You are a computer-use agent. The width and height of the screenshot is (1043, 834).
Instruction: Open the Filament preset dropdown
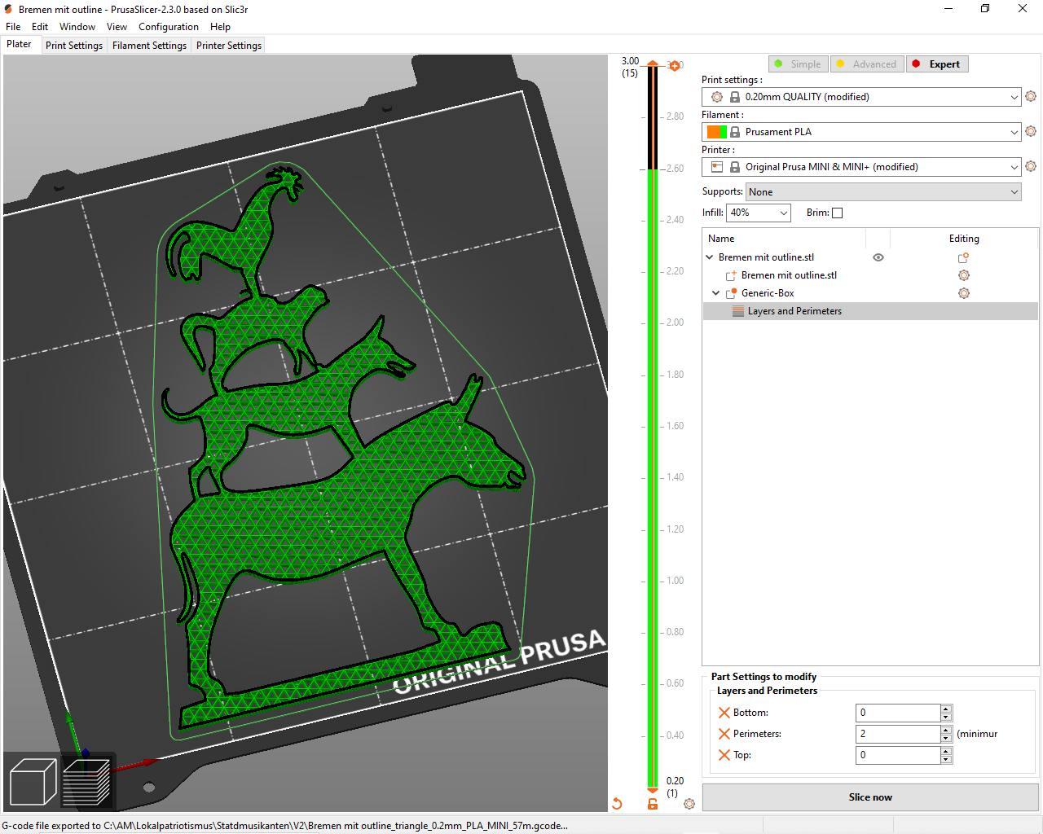point(861,132)
